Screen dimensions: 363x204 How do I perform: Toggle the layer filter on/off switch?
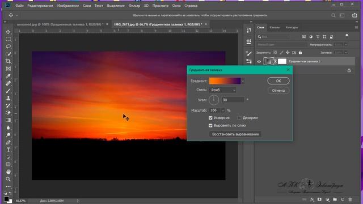pos(347,35)
